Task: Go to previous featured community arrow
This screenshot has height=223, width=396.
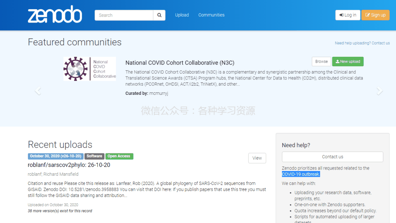Action: coord(37,91)
